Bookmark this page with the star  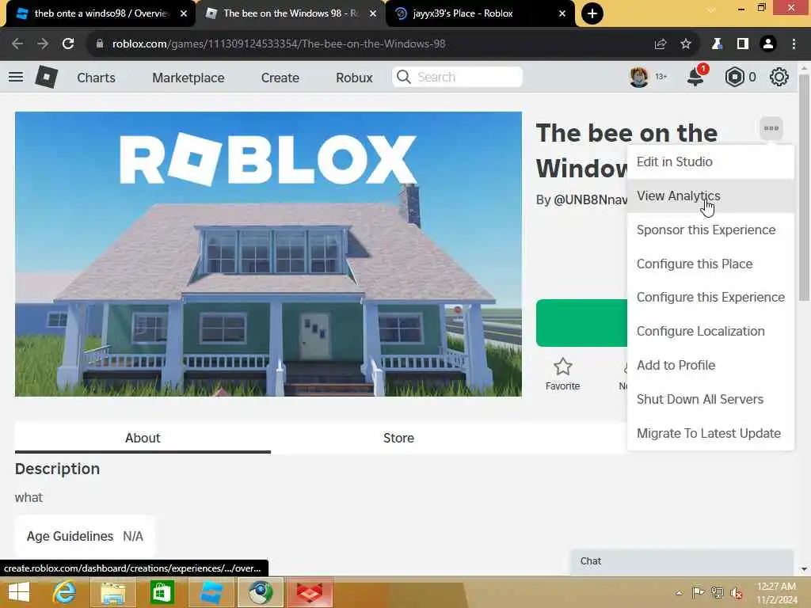coord(686,44)
